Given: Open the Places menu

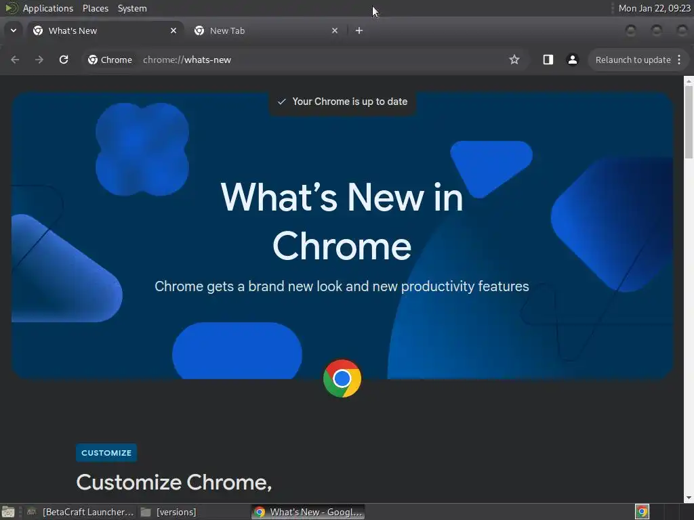Looking at the screenshot, I should point(95,8).
